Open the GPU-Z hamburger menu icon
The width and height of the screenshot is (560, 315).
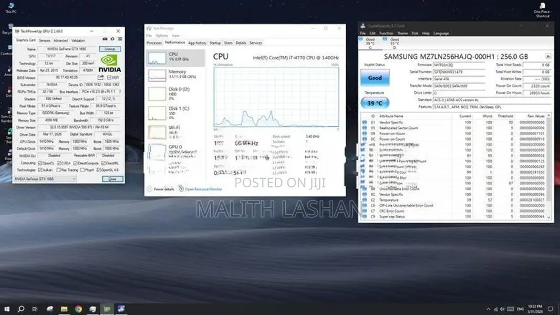pos(120,39)
